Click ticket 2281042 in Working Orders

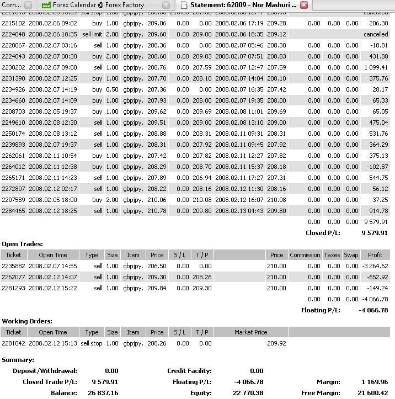(x=13, y=343)
